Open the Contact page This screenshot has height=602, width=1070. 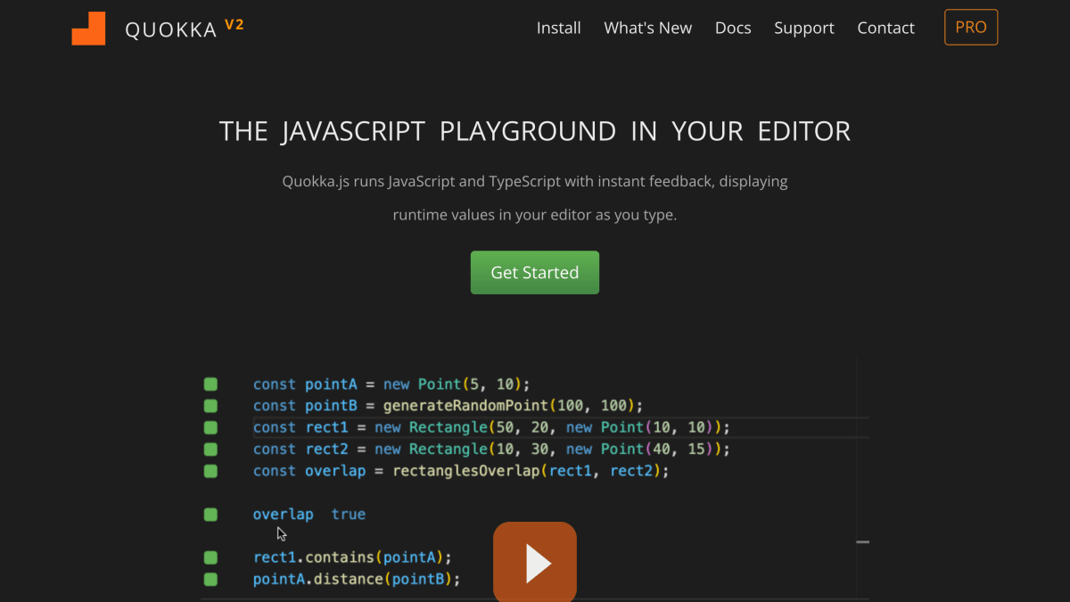tap(885, 28)
